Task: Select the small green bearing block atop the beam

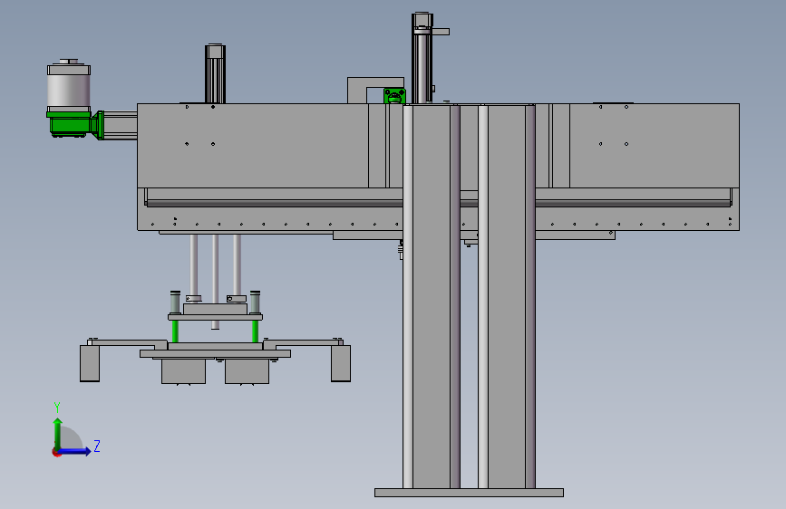Action: point(394,96)
